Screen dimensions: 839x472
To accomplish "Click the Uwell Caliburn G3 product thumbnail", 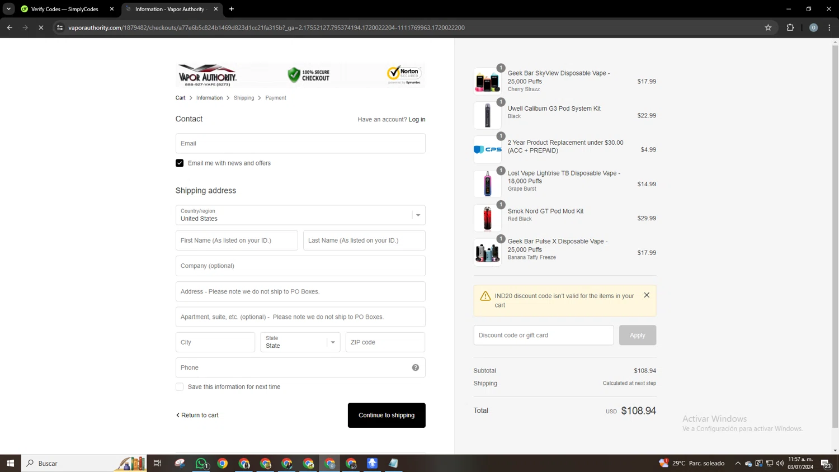I will 487,116.
